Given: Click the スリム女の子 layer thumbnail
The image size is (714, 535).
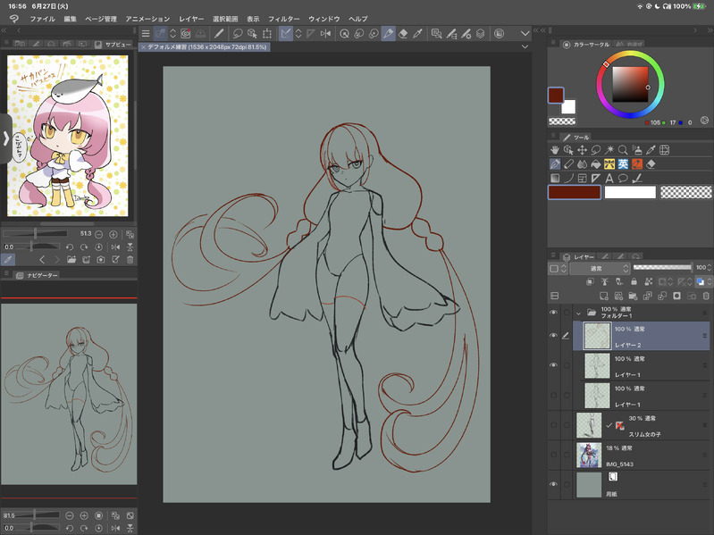Looking at the screenshot, I should click(589, 425).
